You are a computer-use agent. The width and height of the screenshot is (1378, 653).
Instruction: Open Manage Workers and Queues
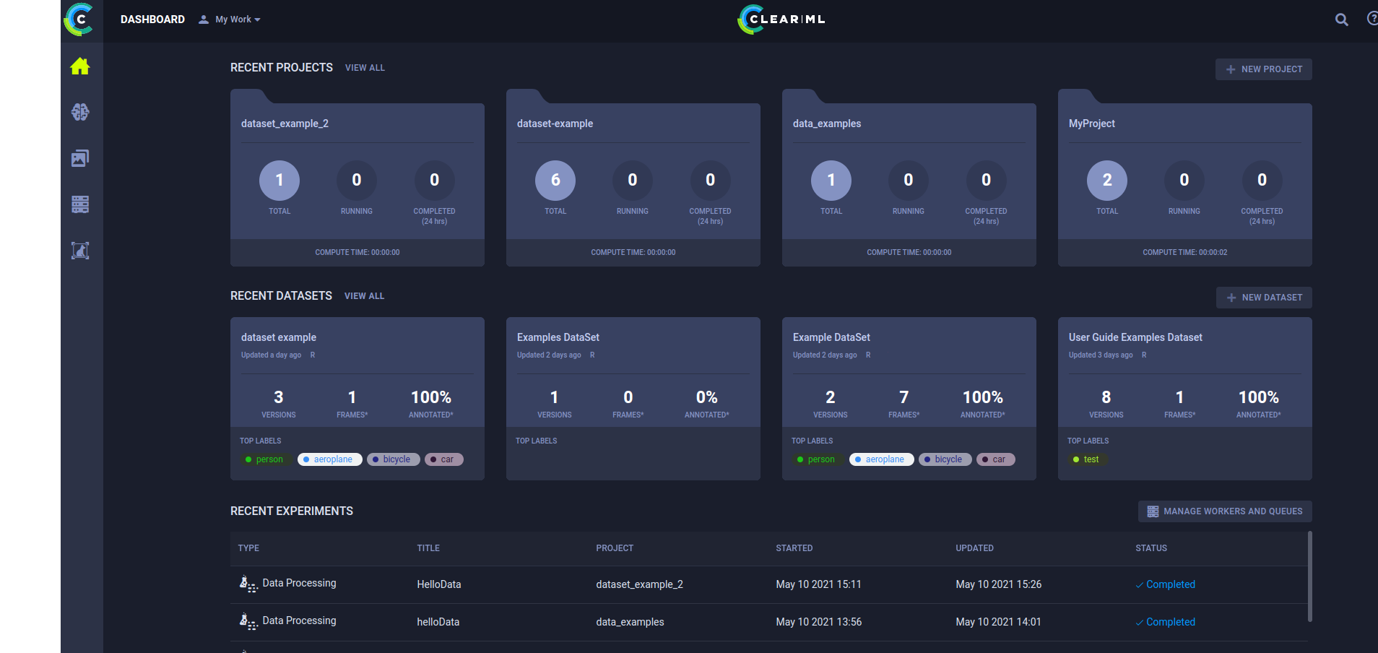point(1225,511)
